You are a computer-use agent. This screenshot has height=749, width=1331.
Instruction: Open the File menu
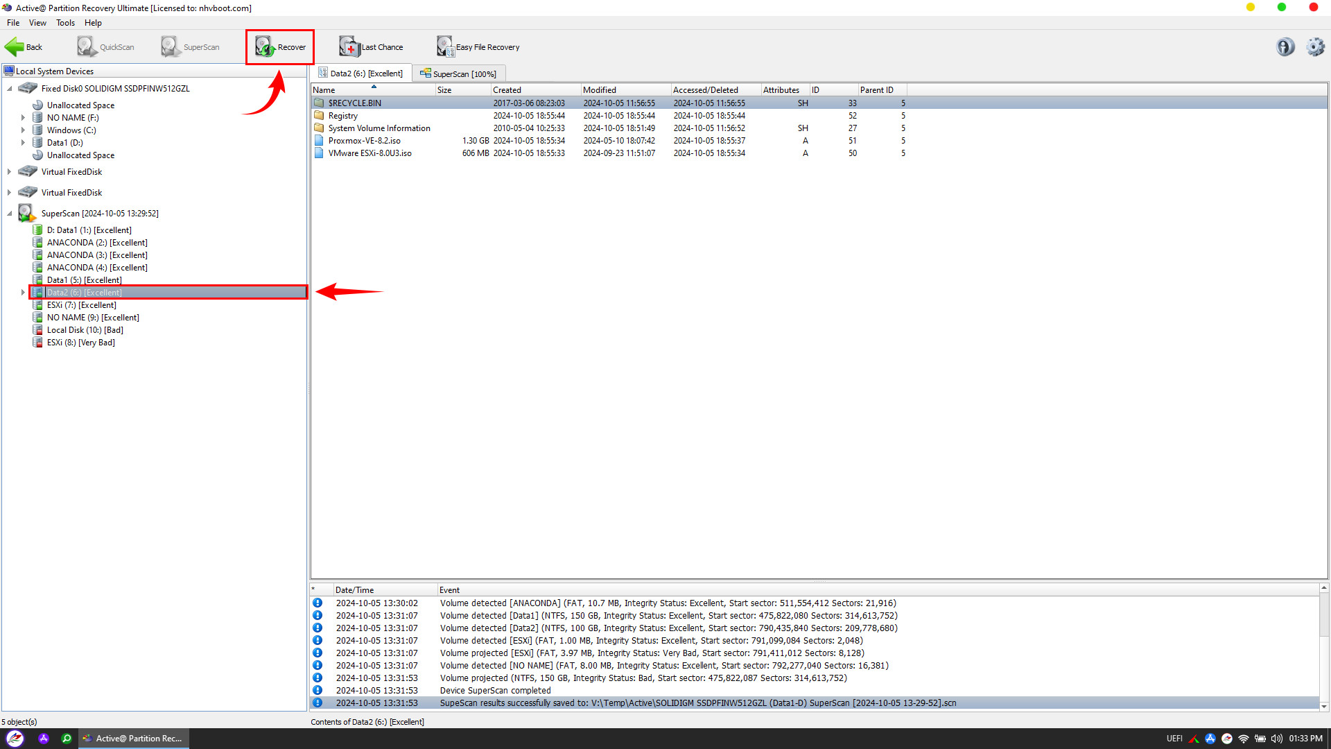point(14,23)
